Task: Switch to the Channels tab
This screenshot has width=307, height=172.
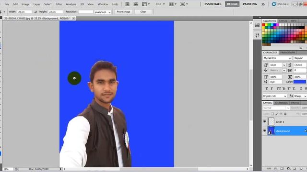Action: click(x=282, y=103)
